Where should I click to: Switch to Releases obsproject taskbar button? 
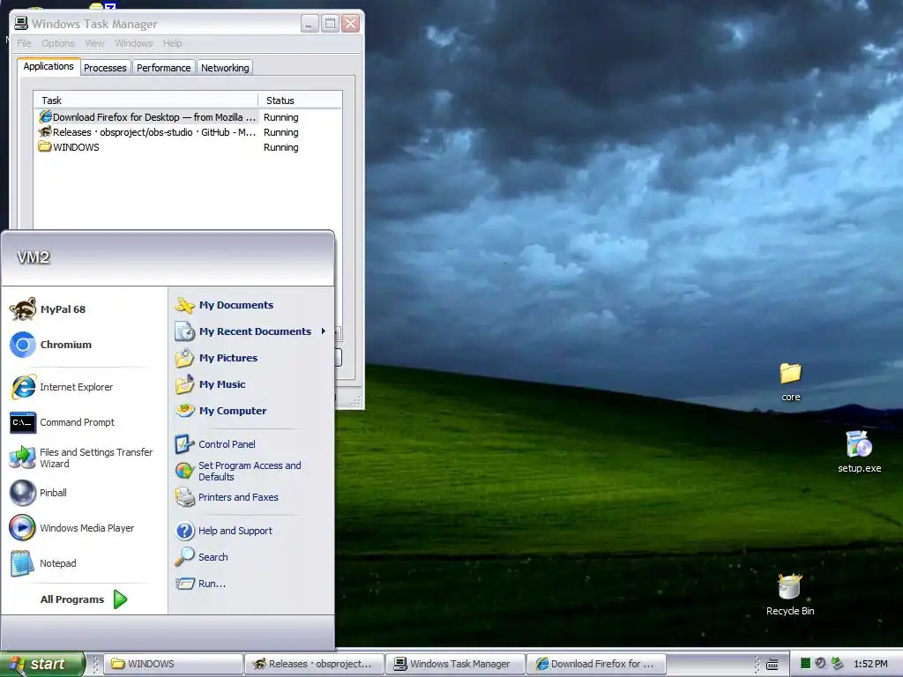pos(314,664)
